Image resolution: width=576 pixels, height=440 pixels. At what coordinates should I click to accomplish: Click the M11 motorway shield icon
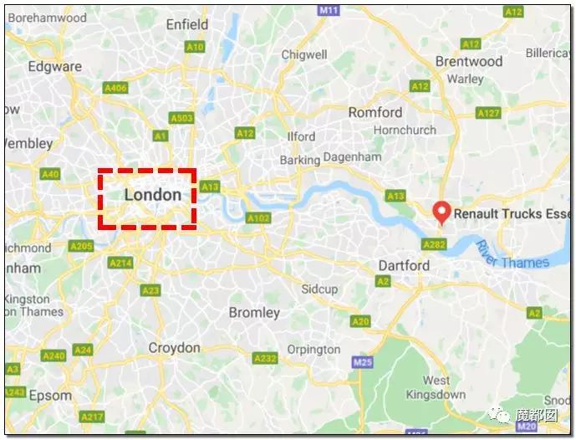coord(328,10)
